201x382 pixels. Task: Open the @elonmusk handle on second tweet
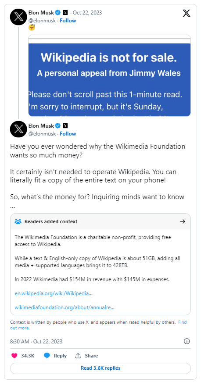point(42,133)
